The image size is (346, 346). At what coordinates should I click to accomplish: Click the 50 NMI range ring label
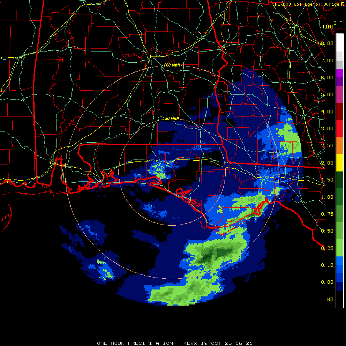172,118
